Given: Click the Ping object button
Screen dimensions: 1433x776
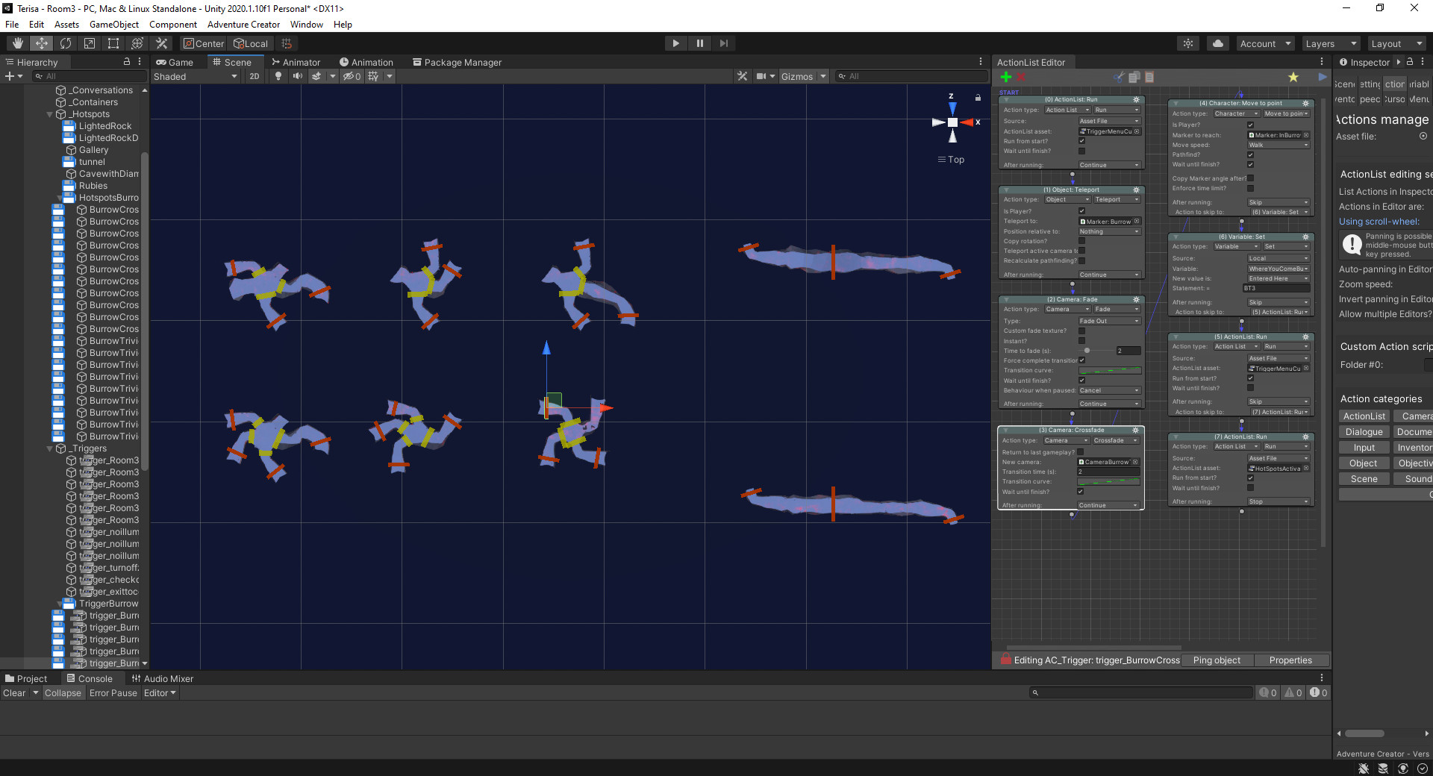Looking at the screenshot, I should 1217,660.
